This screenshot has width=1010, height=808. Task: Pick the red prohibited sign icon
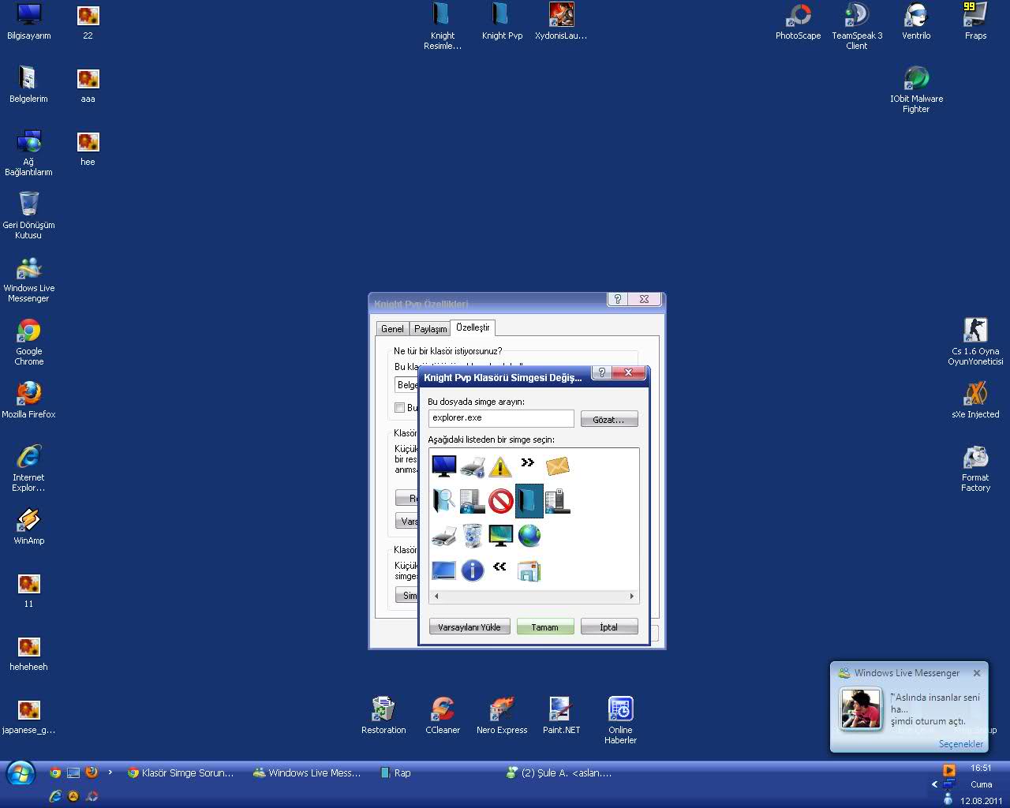pos(500,500)
